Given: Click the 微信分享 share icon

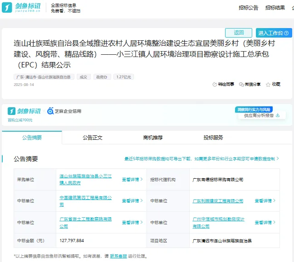Looking at the screenshot, I should click(x=242, y=85).
